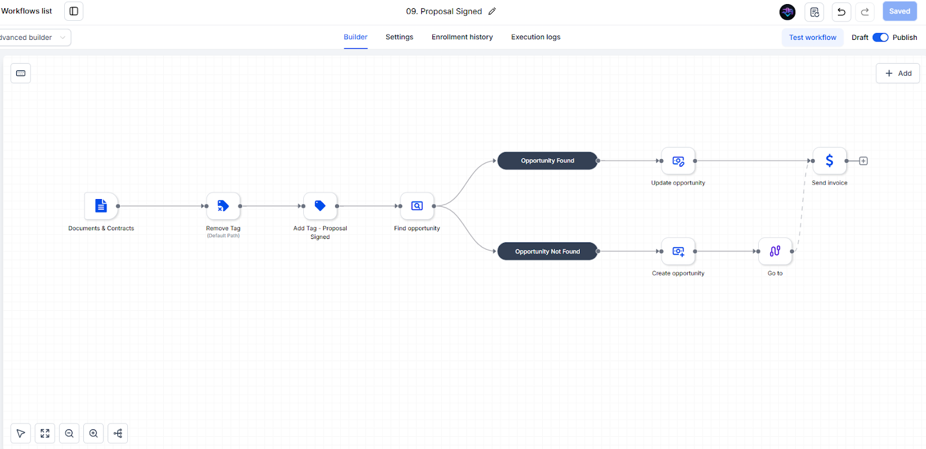This screenshot has width=926, height=449.
Task: Open the Documents & Contracts trigger node
Action: (101, 206)
